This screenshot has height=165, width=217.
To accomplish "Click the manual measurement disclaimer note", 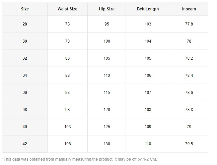I will [x=79, y=159].
